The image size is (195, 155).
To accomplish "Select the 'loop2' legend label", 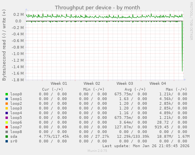I will point(16,104).
